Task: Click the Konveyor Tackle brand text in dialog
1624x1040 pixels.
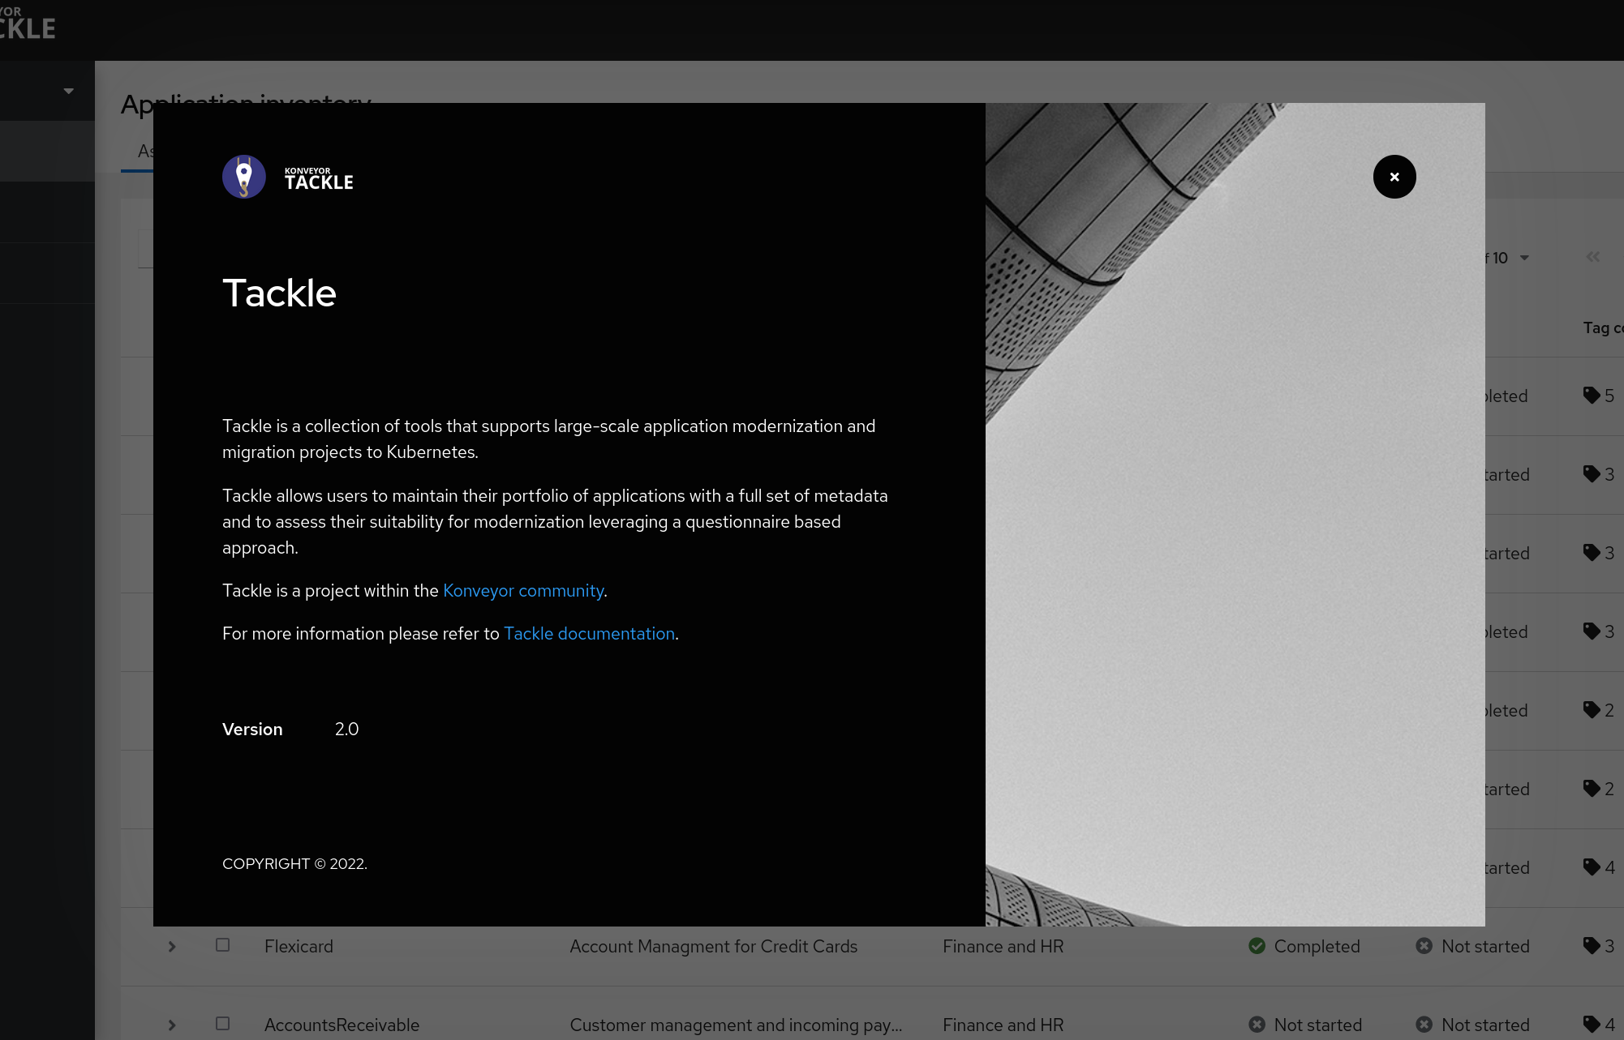Action: [x=319, y=178]
